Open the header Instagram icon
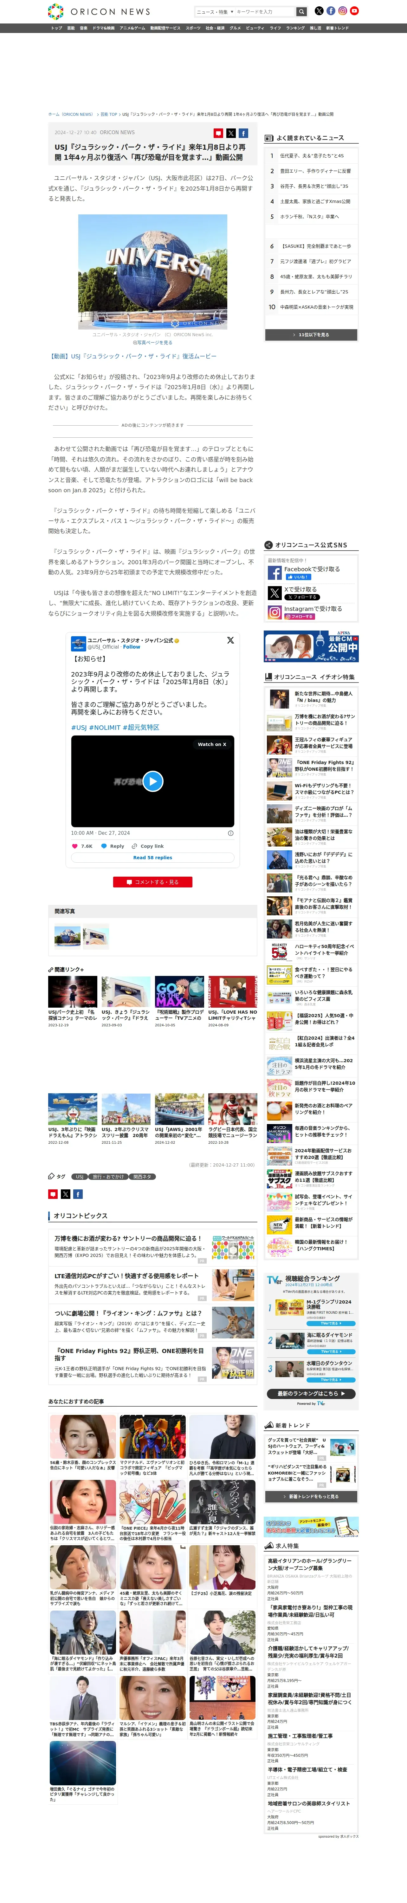This screenshot has height=1903, width=407. point(343,11)
